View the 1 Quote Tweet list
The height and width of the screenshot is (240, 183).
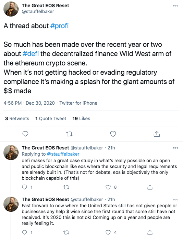[x=51, y=118]
